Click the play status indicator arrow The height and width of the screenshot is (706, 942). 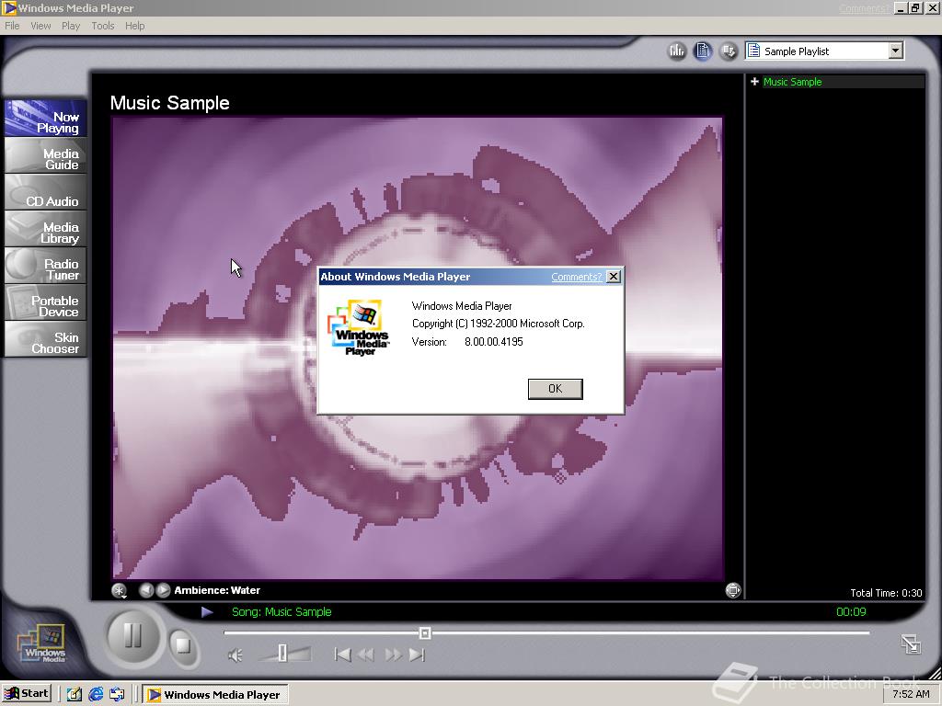pos(207,611)
